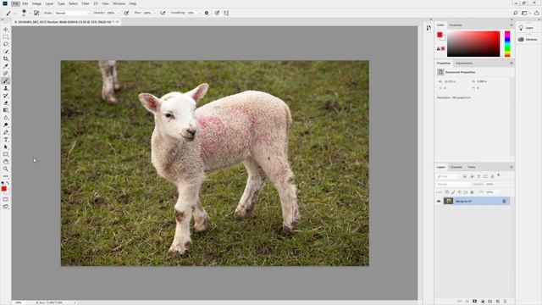Select the Path Selection tool
The image size is (542, 305).
pos(6,147)
